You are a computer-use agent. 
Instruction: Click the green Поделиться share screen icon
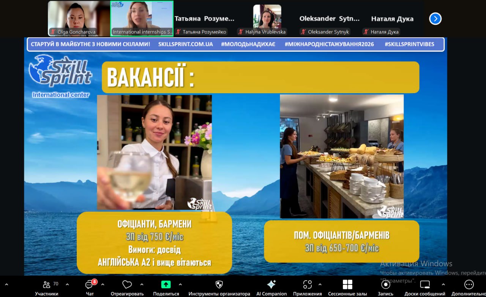click(166, 285)
